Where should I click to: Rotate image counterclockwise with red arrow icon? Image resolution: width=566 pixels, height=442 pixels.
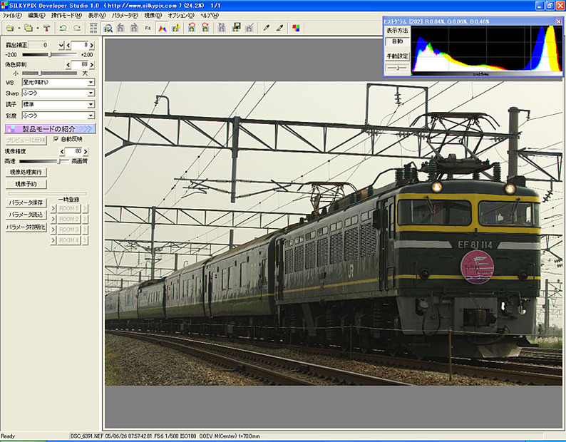(192, 29)
